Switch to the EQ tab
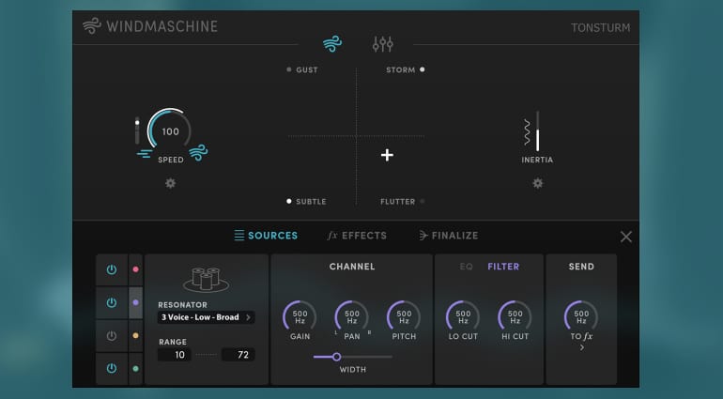This screenshot has height=399, width=723. tap(466, 267)
